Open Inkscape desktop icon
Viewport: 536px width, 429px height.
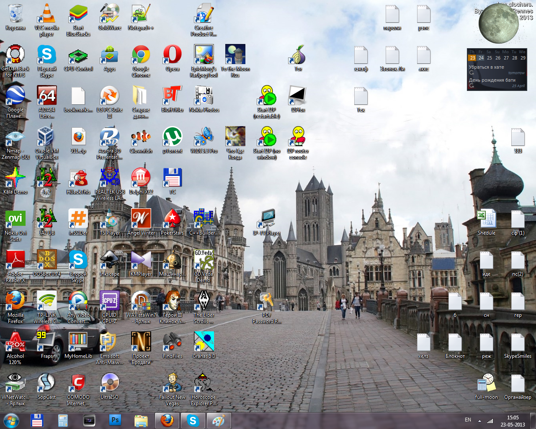tap(110, 264)
